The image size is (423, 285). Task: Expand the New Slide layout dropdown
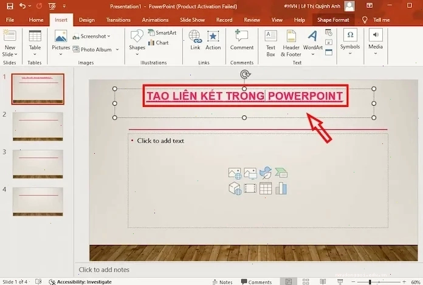(10, 54)
